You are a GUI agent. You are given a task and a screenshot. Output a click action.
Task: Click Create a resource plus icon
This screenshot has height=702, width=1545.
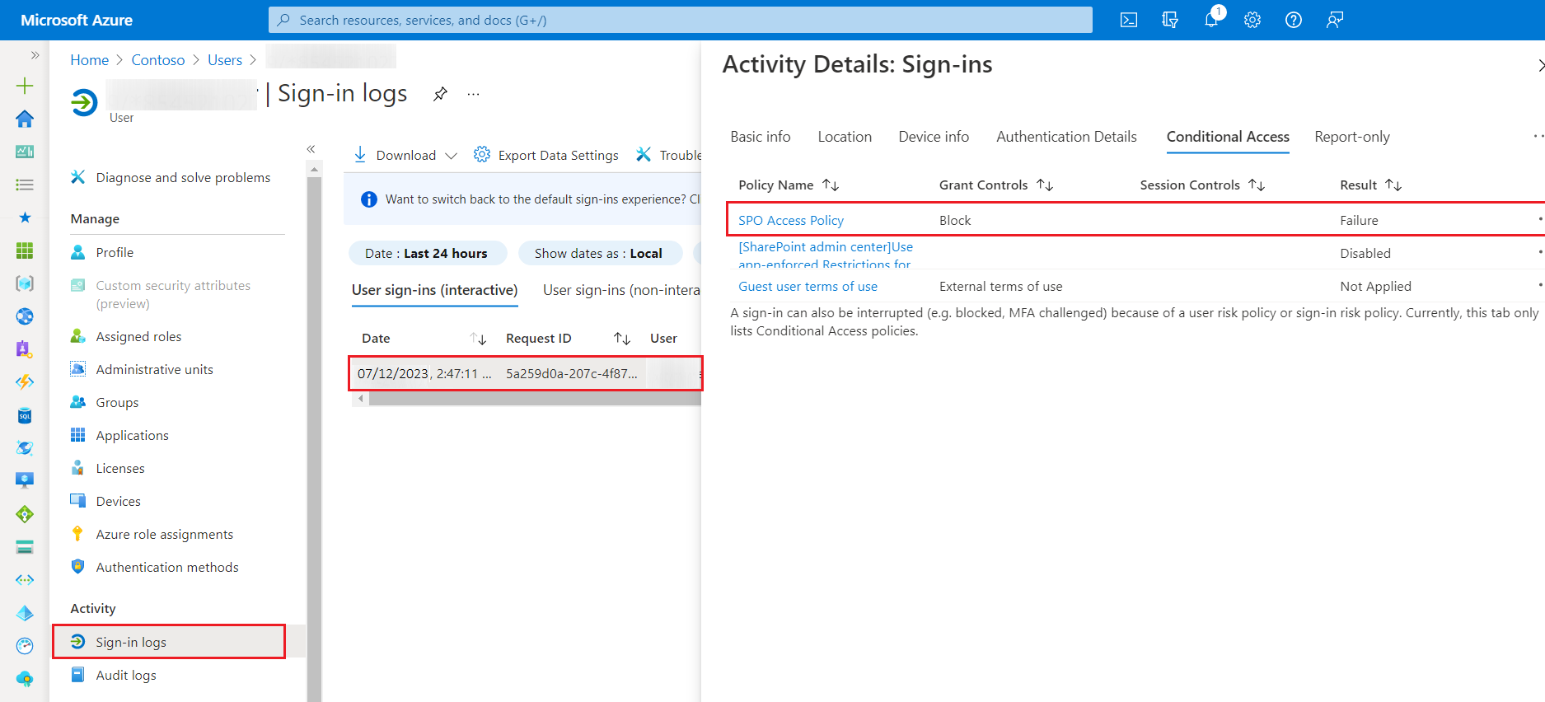pyautogui.click(x=25, y=86)
